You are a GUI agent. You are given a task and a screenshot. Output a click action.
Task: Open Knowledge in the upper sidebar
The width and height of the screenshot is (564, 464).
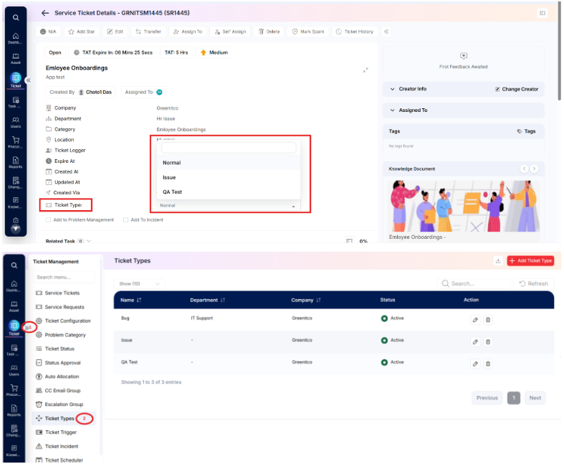click(x=16, y=203)
